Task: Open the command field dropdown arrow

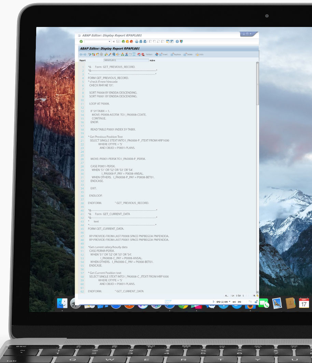Action: pos(110,41)
